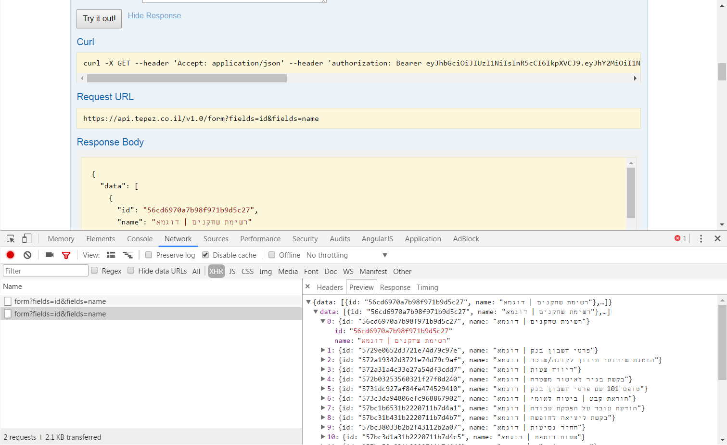Click file icon of first form request
727x445 pixels.
pyautogui.click(x=8, y=301)
